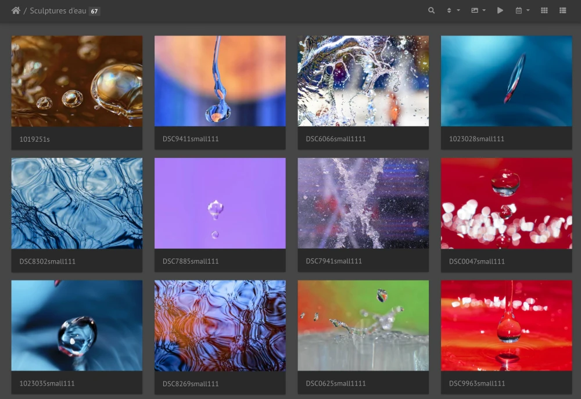This screenshot has width=581, height=399.
Task: View the DSC8302small111 ripple photo
Action: 77,203
